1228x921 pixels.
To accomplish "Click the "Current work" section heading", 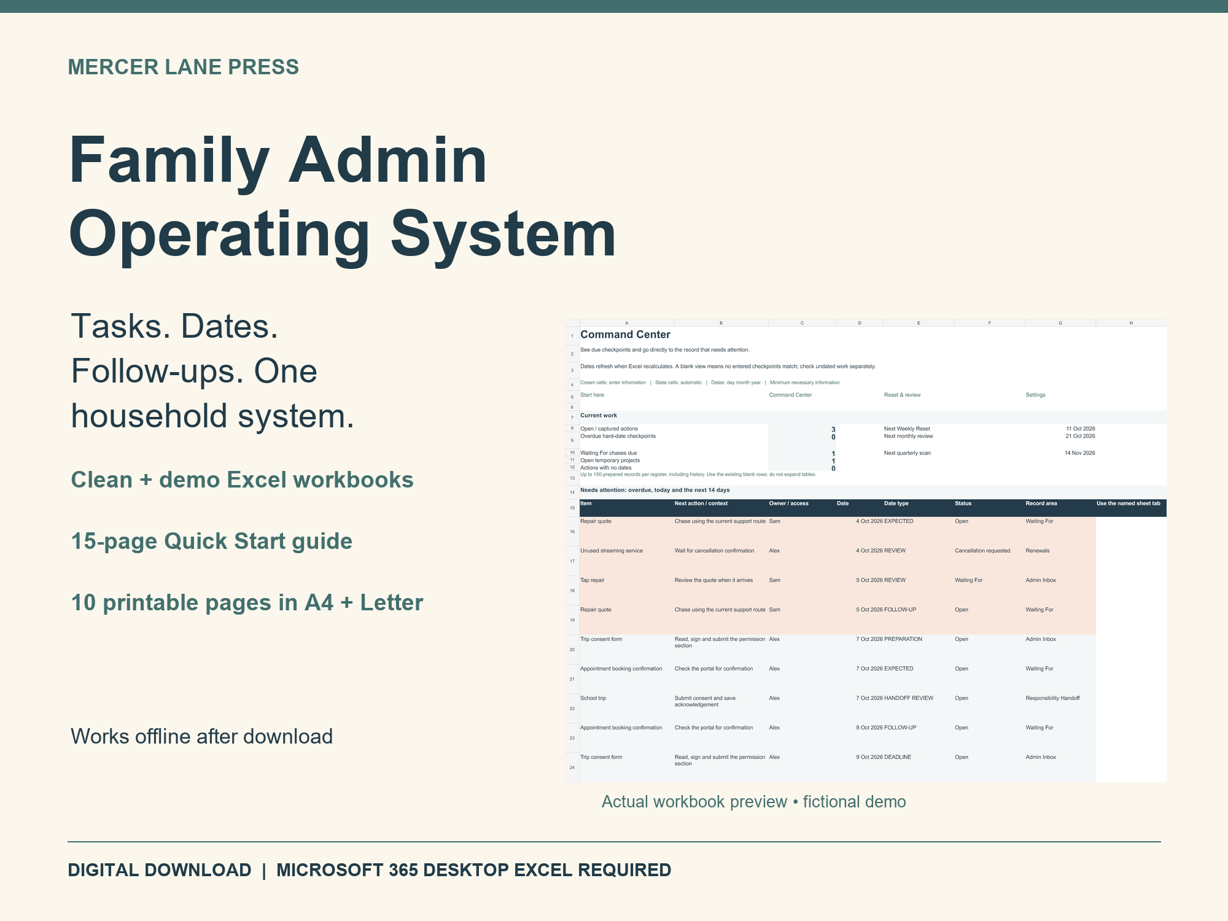I will (x=599, y=416).
